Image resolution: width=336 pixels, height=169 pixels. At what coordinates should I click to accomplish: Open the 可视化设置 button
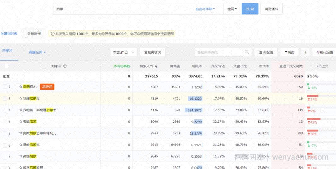coord(325,52)
